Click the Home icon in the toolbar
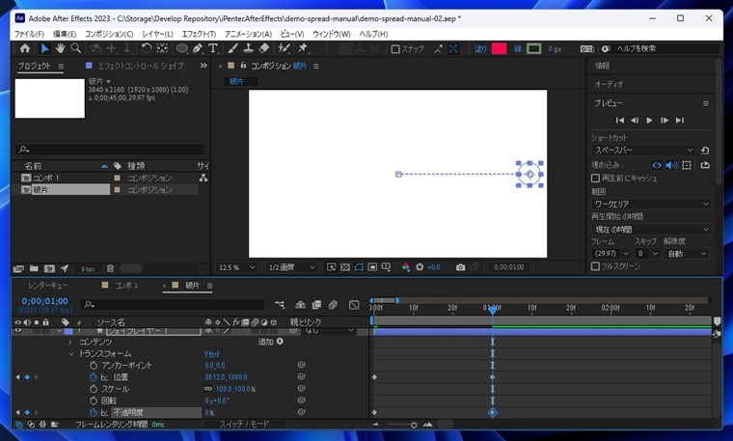733x441 pixels. [25, 48]
